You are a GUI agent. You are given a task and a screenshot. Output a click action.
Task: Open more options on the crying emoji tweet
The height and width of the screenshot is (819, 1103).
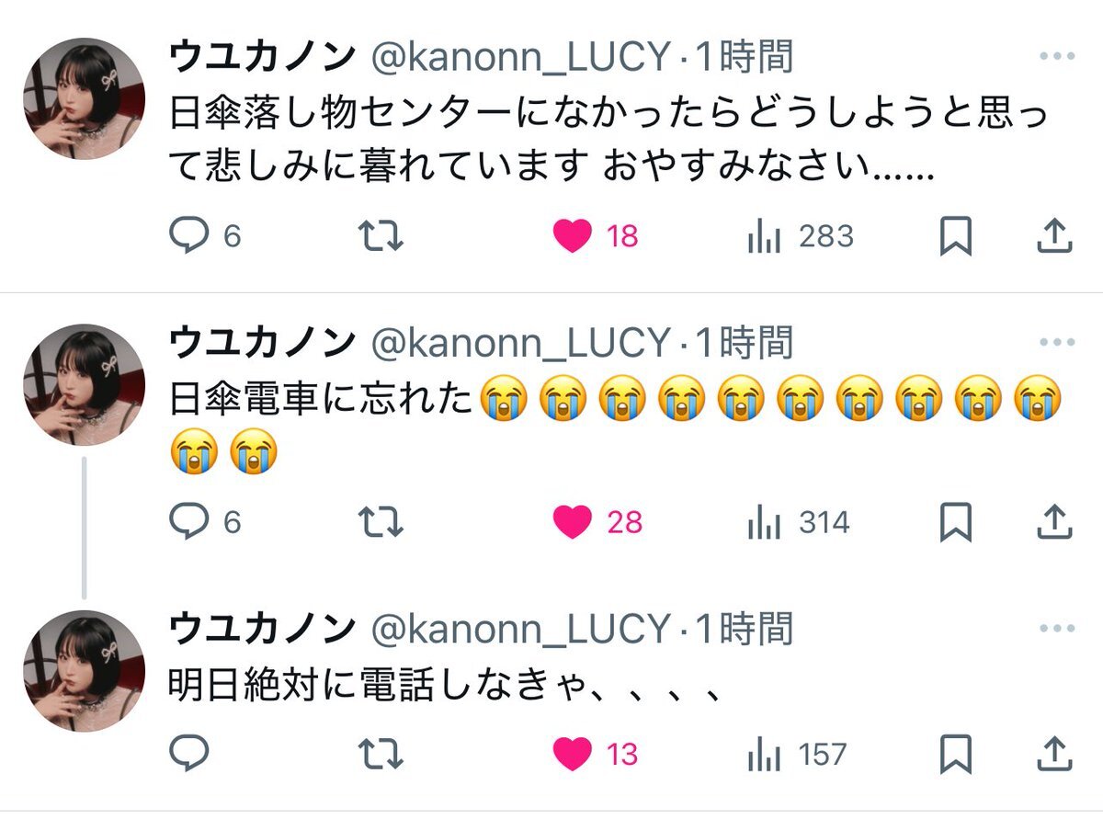tap(1057, 343)
